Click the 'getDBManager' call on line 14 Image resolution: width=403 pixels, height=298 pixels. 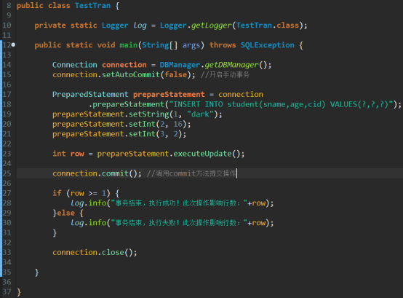point(231,65)
